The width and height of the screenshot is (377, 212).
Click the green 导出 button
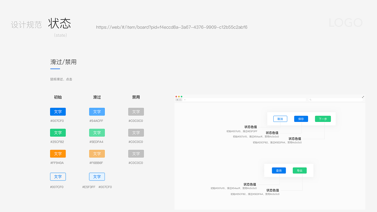300,170
